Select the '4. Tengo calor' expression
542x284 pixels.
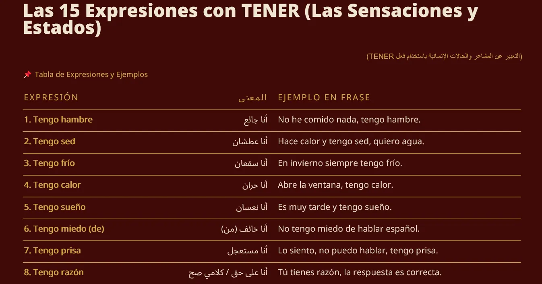(x=52, y=185)
